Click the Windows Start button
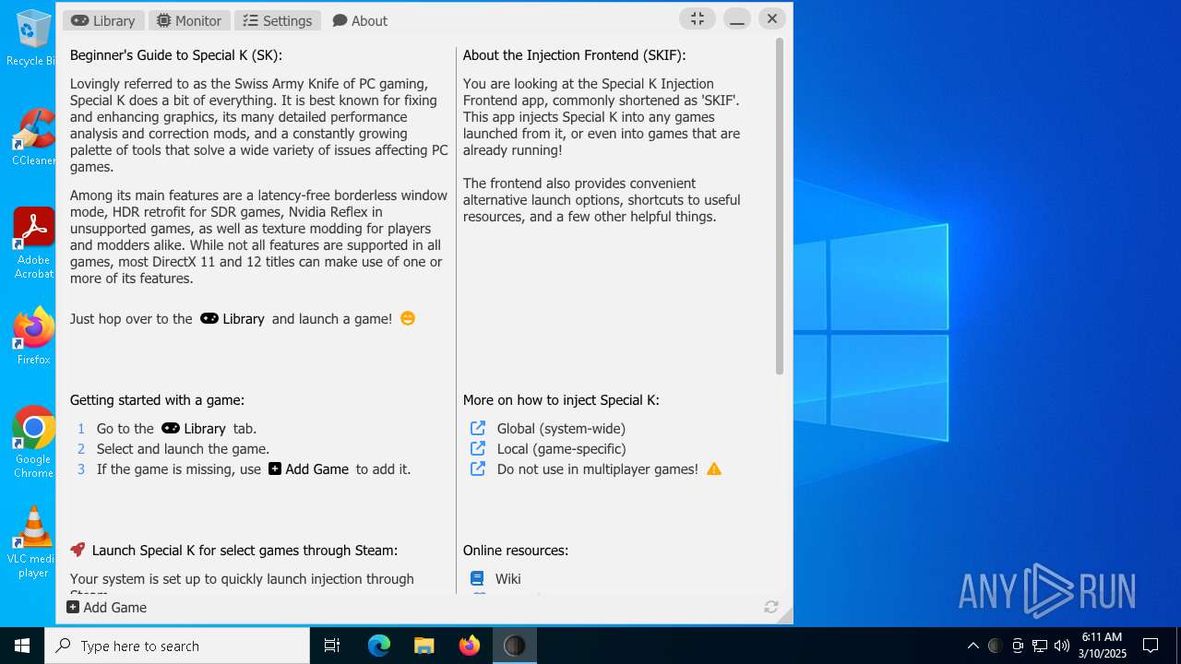 coord(22,646)
